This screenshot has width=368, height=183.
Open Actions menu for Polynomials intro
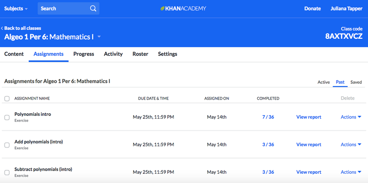coord(351,117)
